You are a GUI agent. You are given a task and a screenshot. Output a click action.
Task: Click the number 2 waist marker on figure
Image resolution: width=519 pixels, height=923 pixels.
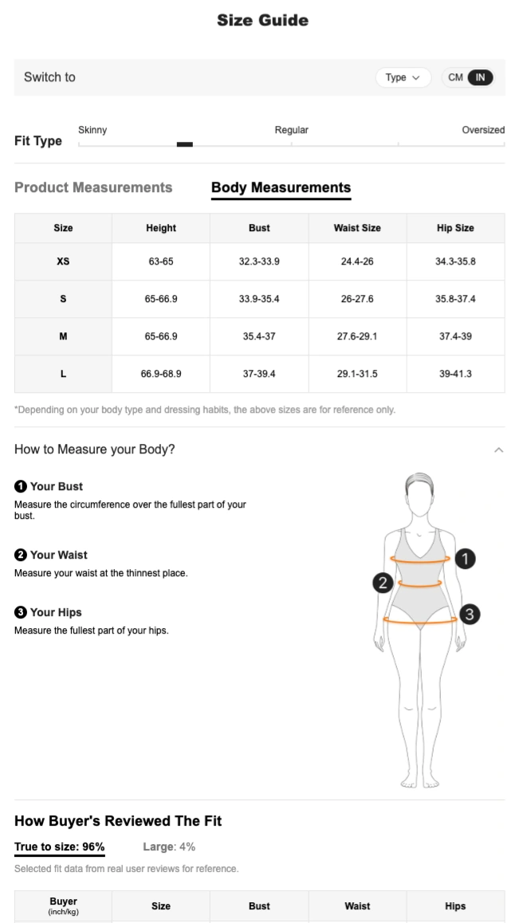point(383,583)
